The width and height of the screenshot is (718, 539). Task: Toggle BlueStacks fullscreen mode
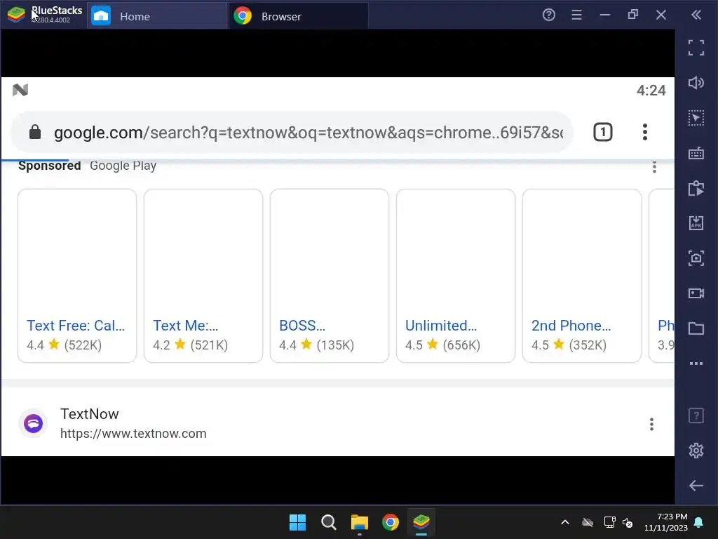click(x=696, y=48)
